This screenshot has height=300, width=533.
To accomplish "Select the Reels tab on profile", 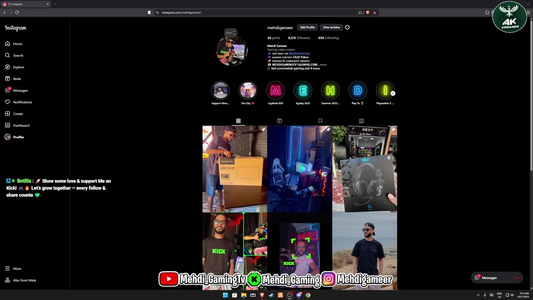I will [x=279, y=121].
